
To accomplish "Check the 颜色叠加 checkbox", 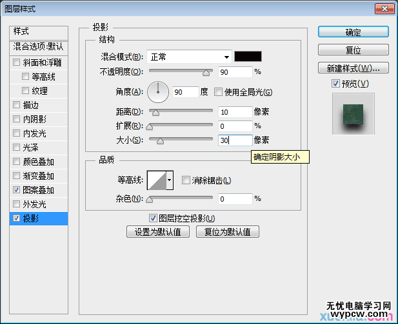I will point(16,162).
